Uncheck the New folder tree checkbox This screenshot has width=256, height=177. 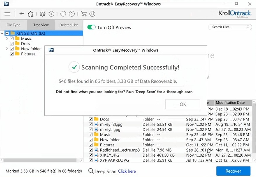(x=12, y=49)
